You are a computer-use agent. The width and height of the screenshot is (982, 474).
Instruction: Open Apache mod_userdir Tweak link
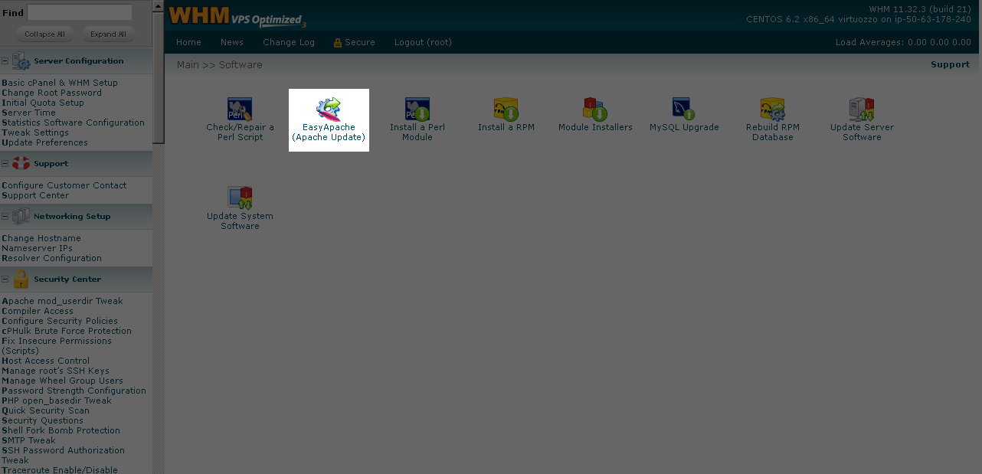tap(62, 301)
